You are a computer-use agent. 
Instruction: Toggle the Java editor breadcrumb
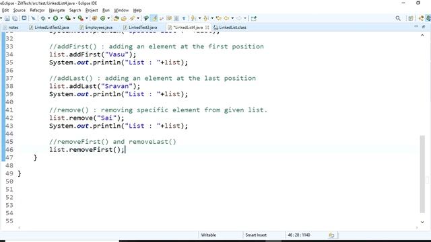coord(146,18)
